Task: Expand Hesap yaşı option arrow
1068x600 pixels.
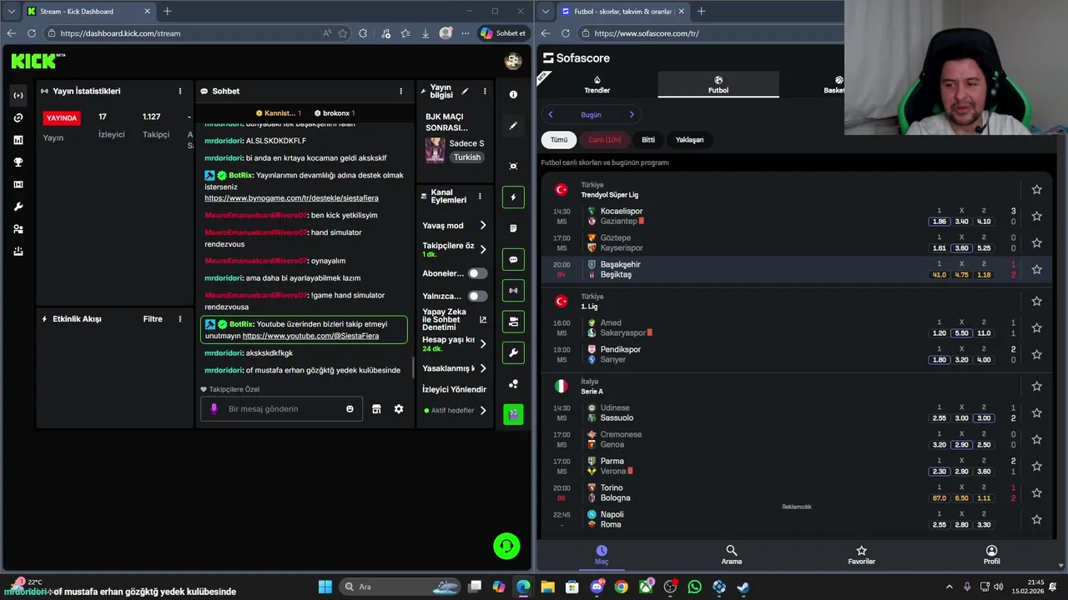Action: (x=482, y=343)
